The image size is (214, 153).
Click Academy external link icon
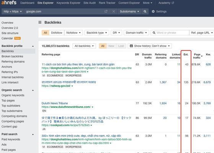[x=173, y=3]
